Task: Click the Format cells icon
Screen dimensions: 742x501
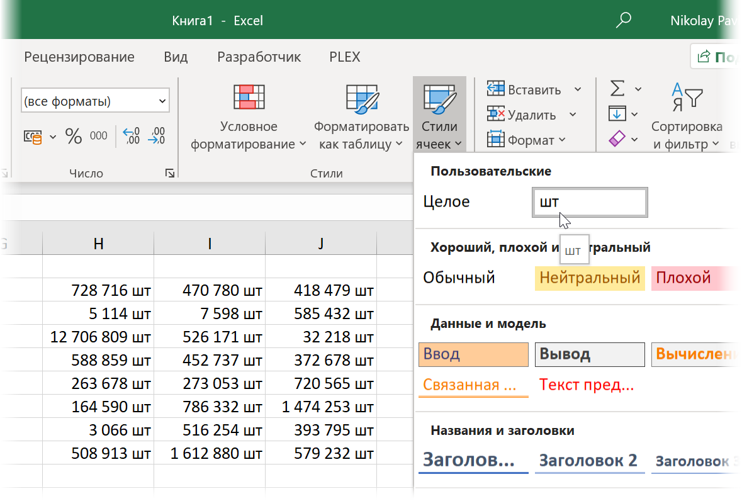Action: tap(495, 139)
